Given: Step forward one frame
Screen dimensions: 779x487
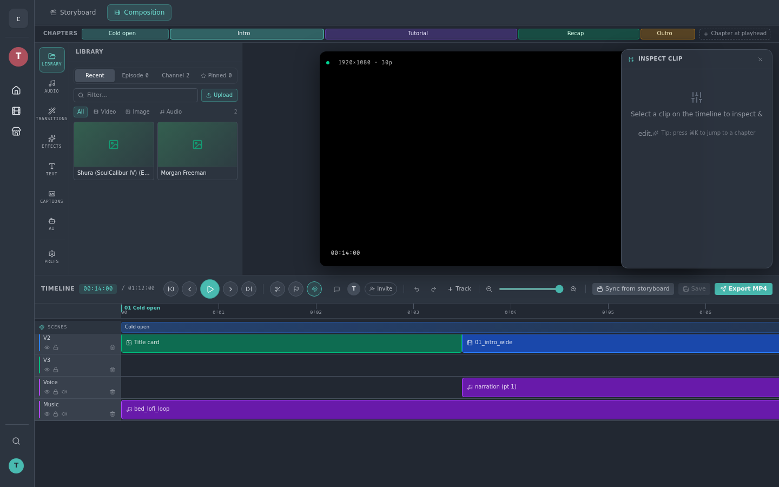Looking at the screenshot, I should pyautogui.click(x=230, y=289).
